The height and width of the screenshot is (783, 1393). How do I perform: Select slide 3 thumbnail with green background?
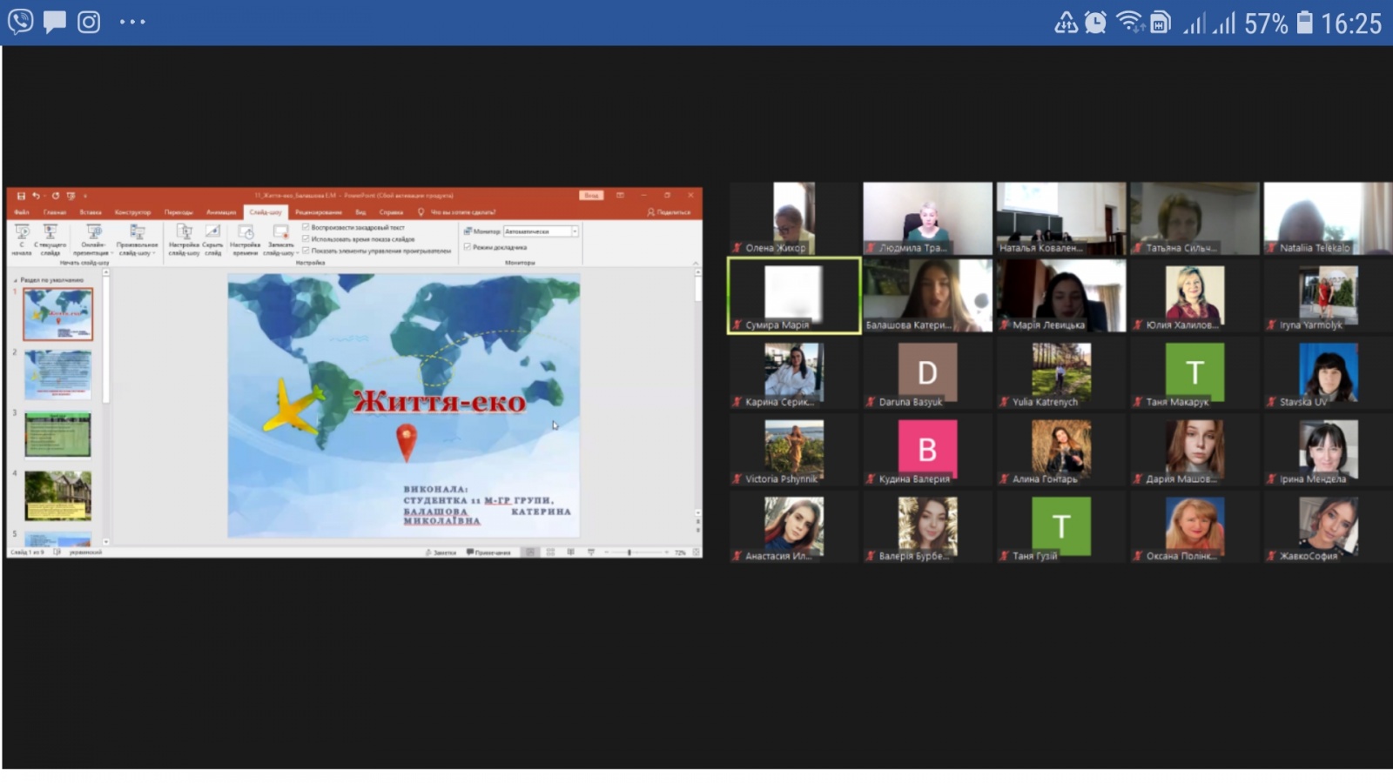click(x=58, y=435)
